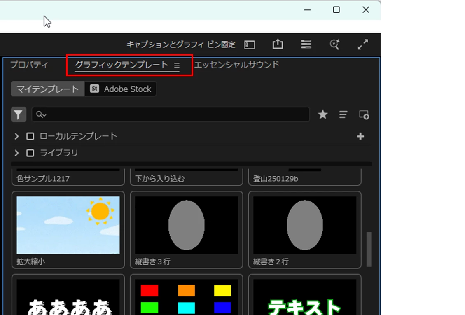This screenshot has width=465, height=315.
Task: Focus the template search field
Action: 171,114
